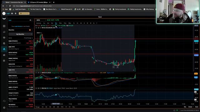Select GME NYSE watchlist row
The height and width of the screenshot is (112, 200).
(21, 71)
